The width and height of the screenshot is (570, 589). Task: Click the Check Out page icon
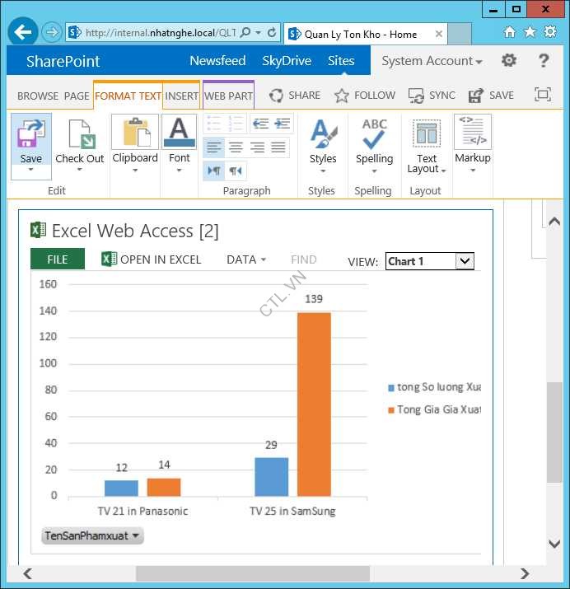[x=80, y=133]
